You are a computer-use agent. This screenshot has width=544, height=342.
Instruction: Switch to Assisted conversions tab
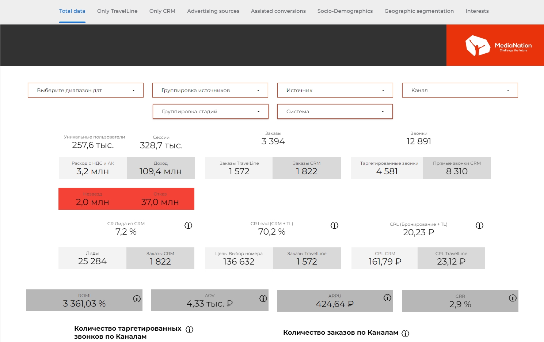point(278,11)
